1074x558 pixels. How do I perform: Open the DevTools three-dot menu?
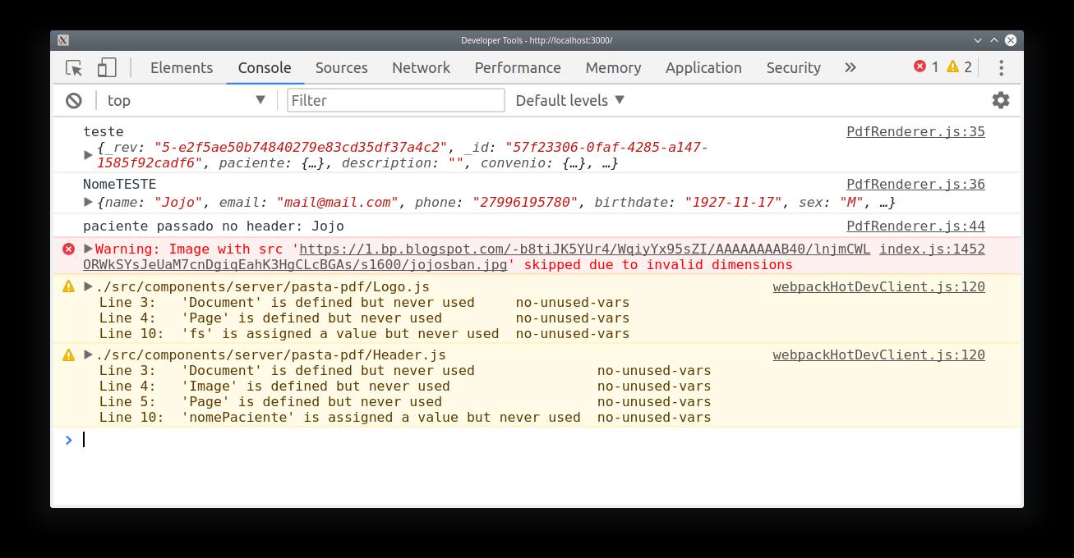(1001, 67)
